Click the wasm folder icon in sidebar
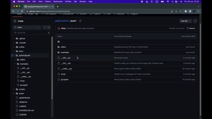212x119 pixels. coord(17,94)
